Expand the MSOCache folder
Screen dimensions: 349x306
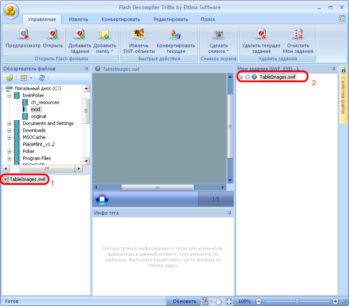9,137
